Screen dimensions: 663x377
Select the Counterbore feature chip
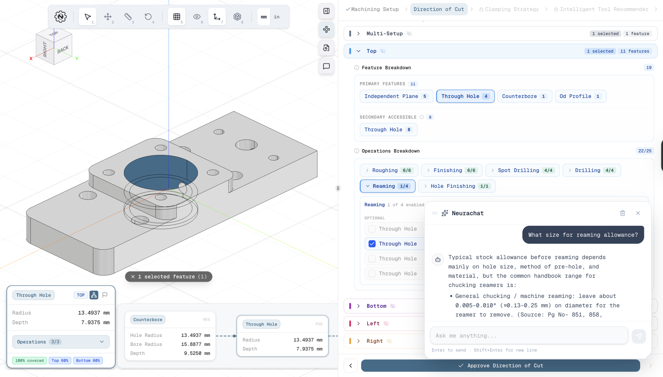(x=524, y=96)
